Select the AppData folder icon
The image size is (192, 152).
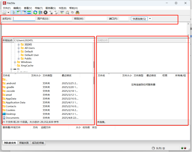[4, 99]
